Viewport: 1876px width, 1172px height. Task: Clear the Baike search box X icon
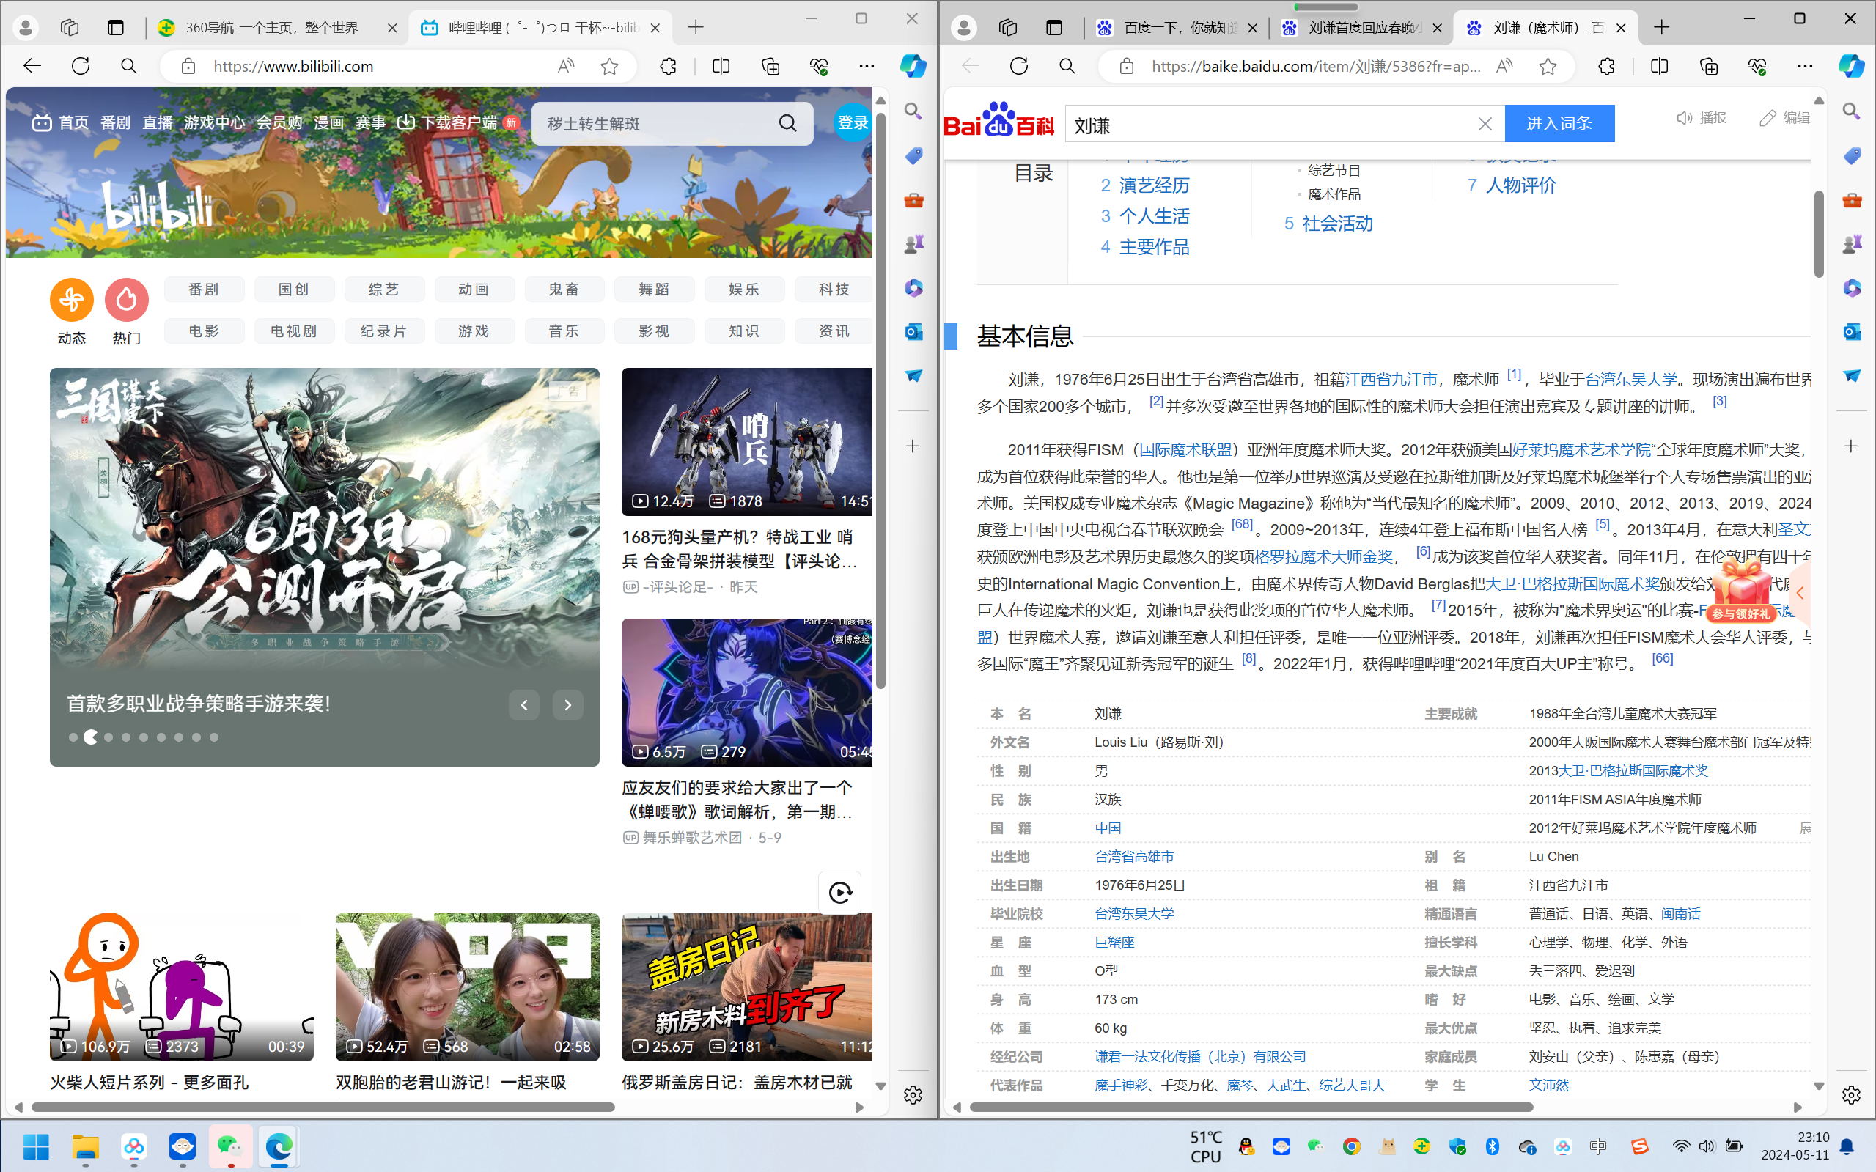point(1485,124)
